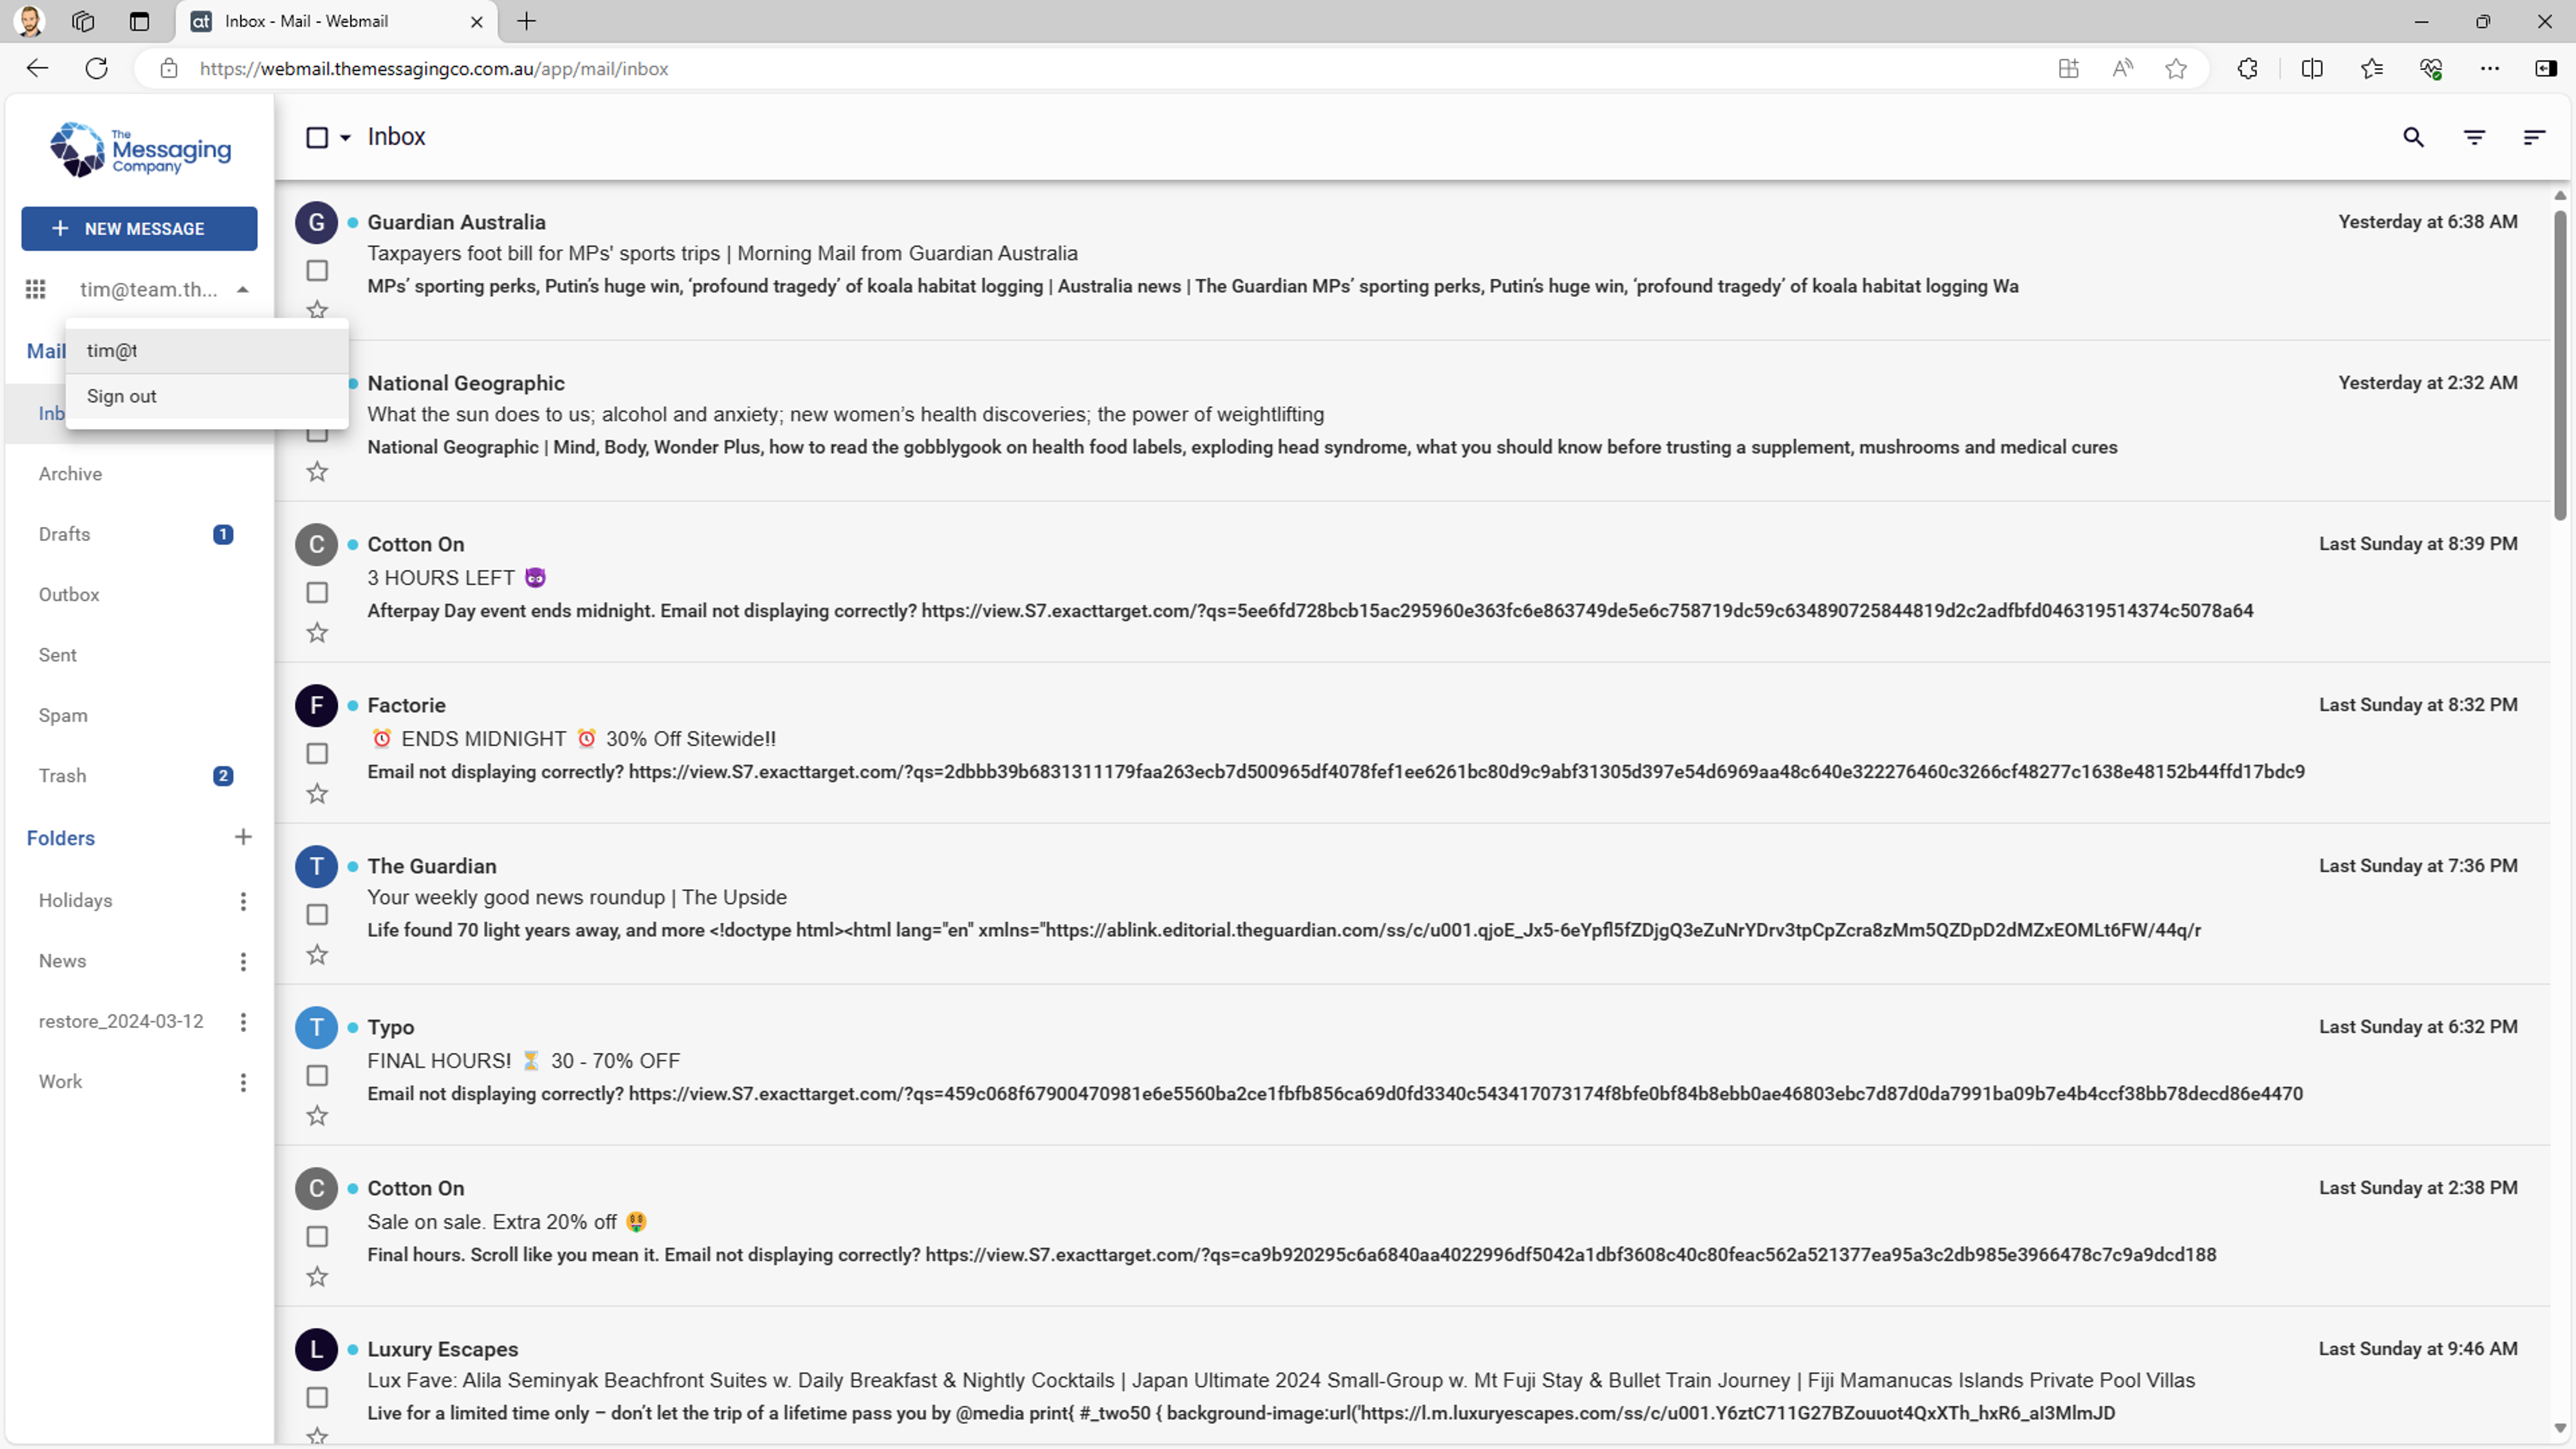Open browser split screen icon

tap(2311, 68)
